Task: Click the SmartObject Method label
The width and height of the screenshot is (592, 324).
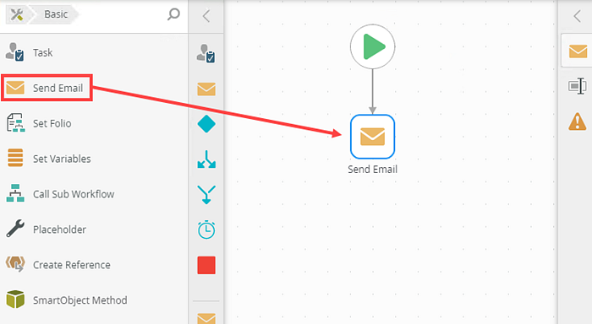Action: (x=80, y=300)
